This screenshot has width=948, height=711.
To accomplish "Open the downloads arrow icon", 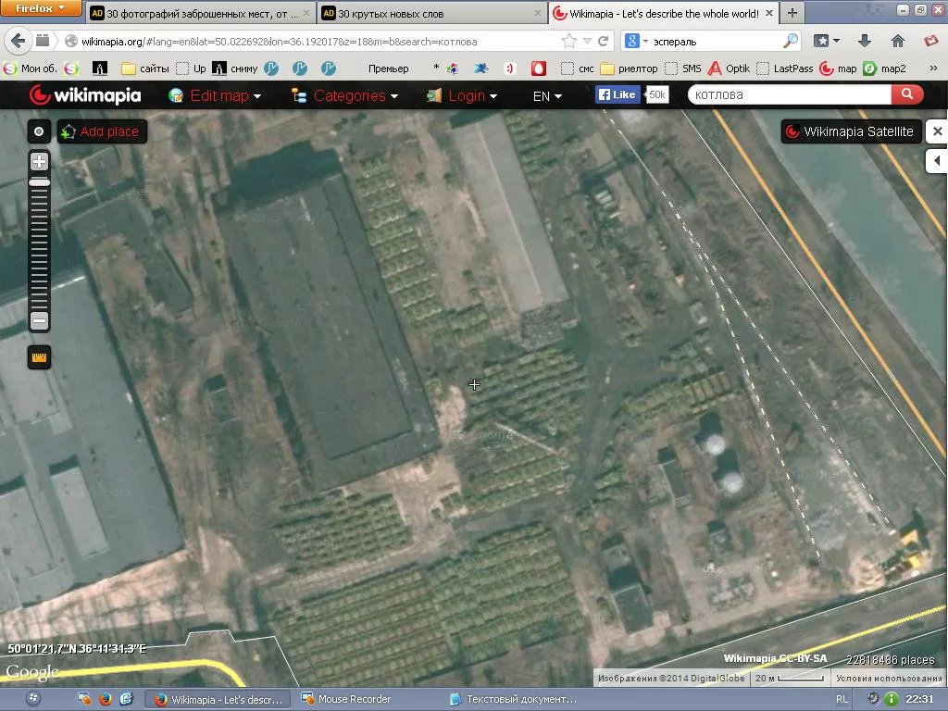I will [865, 41].
